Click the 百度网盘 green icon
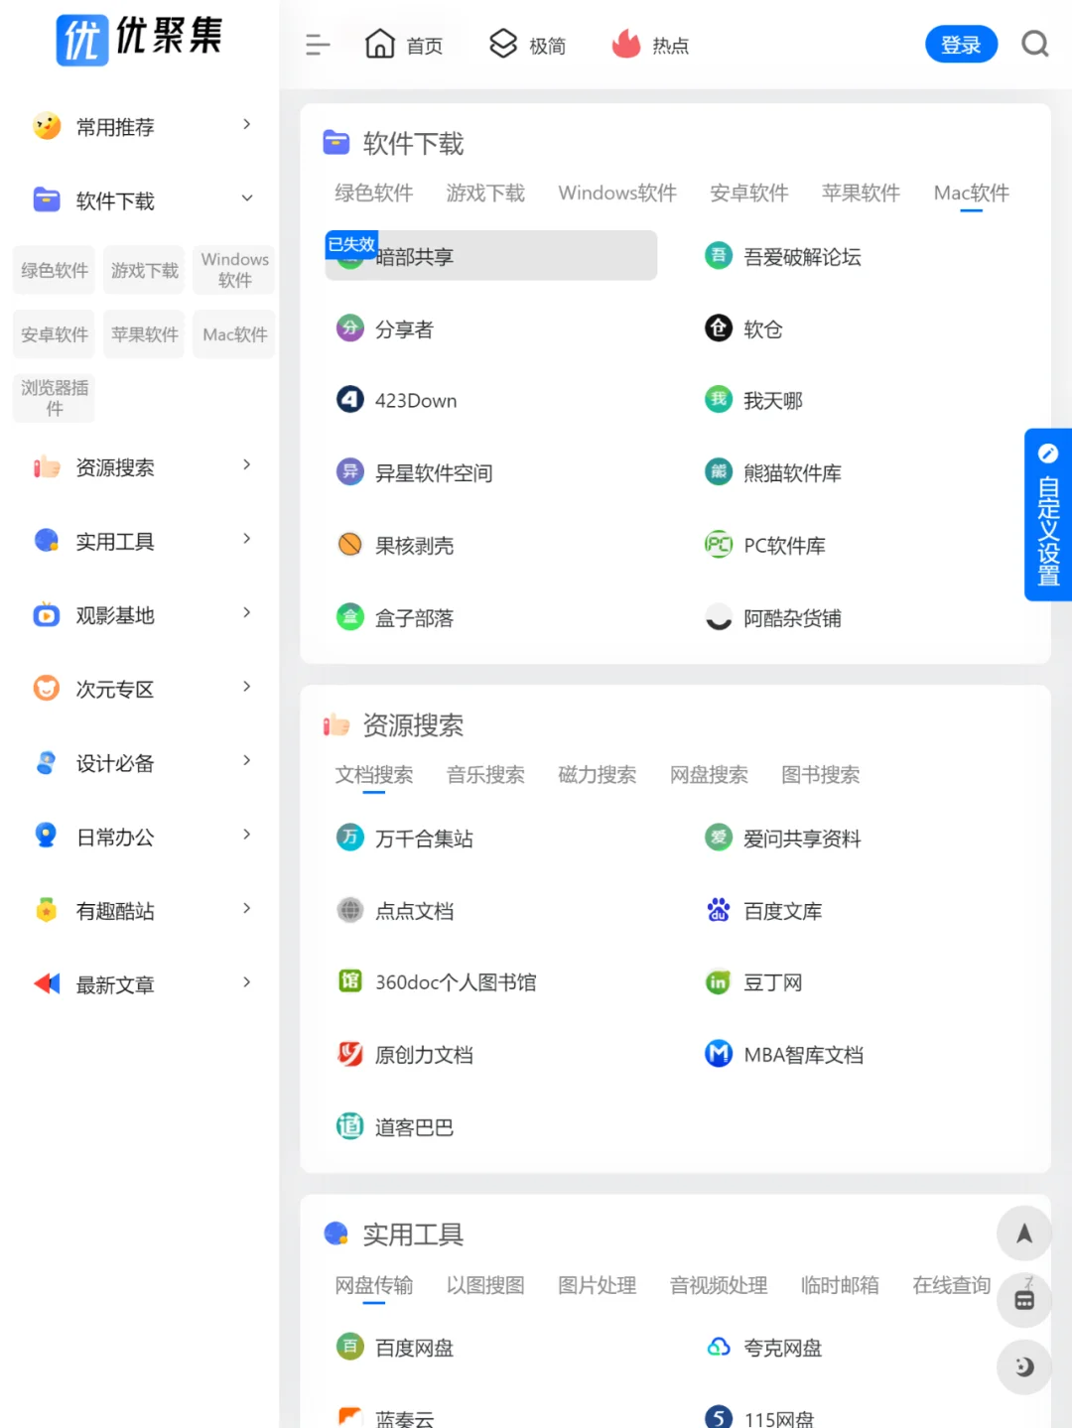The image size is (1072, 1428). point(350,1347)
